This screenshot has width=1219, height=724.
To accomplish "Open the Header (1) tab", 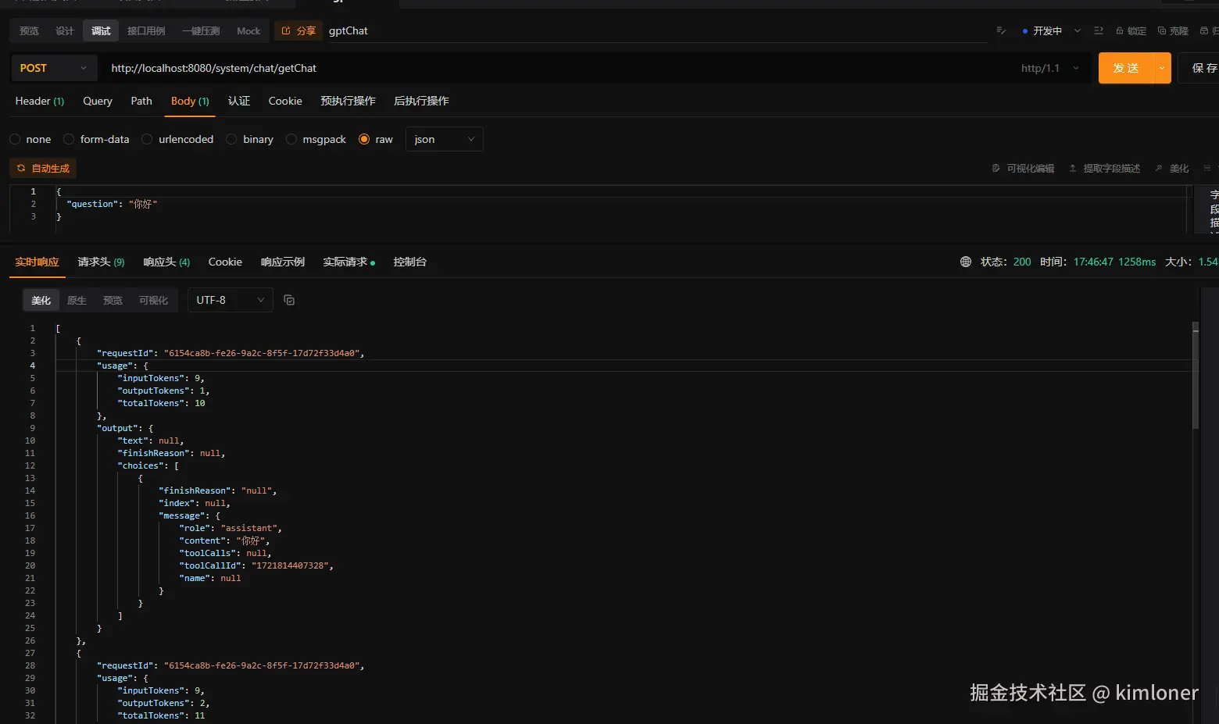I will tap(40, 101).
